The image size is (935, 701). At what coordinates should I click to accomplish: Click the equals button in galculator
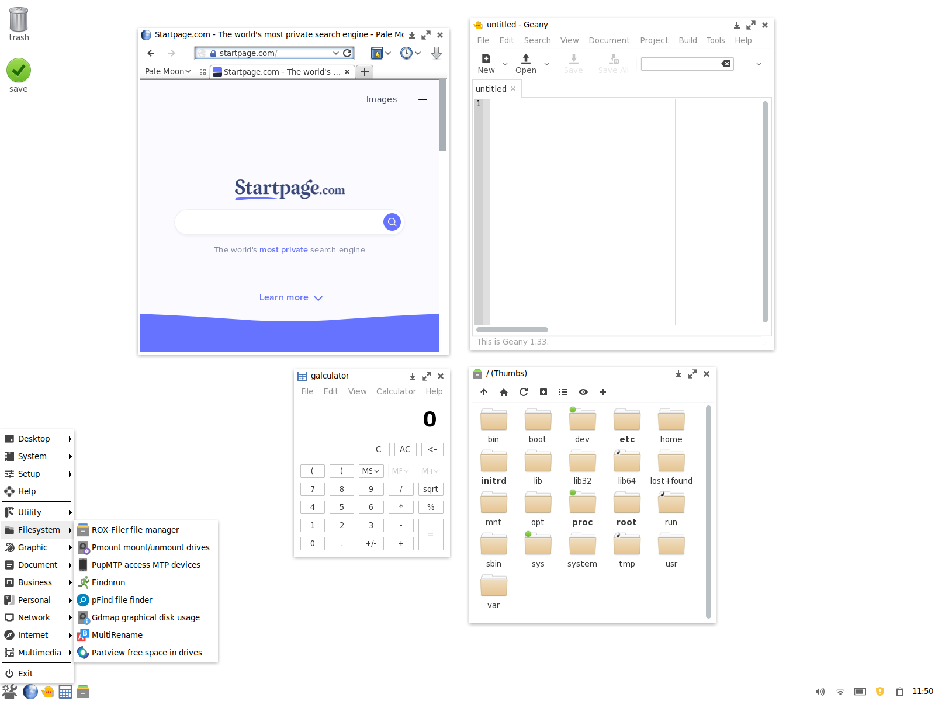pos(431,535)
